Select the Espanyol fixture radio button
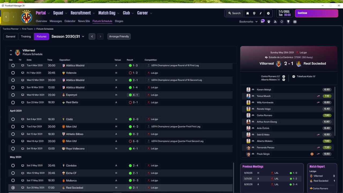Viewport: 343px width, 193px height. tap(13, 95)
